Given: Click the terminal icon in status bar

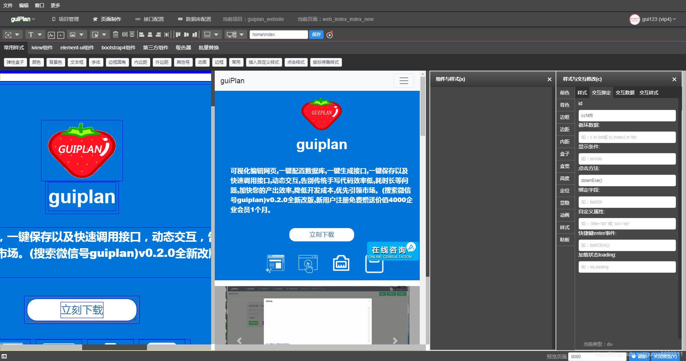Looking at the screenshot, I should pos(4,356).
